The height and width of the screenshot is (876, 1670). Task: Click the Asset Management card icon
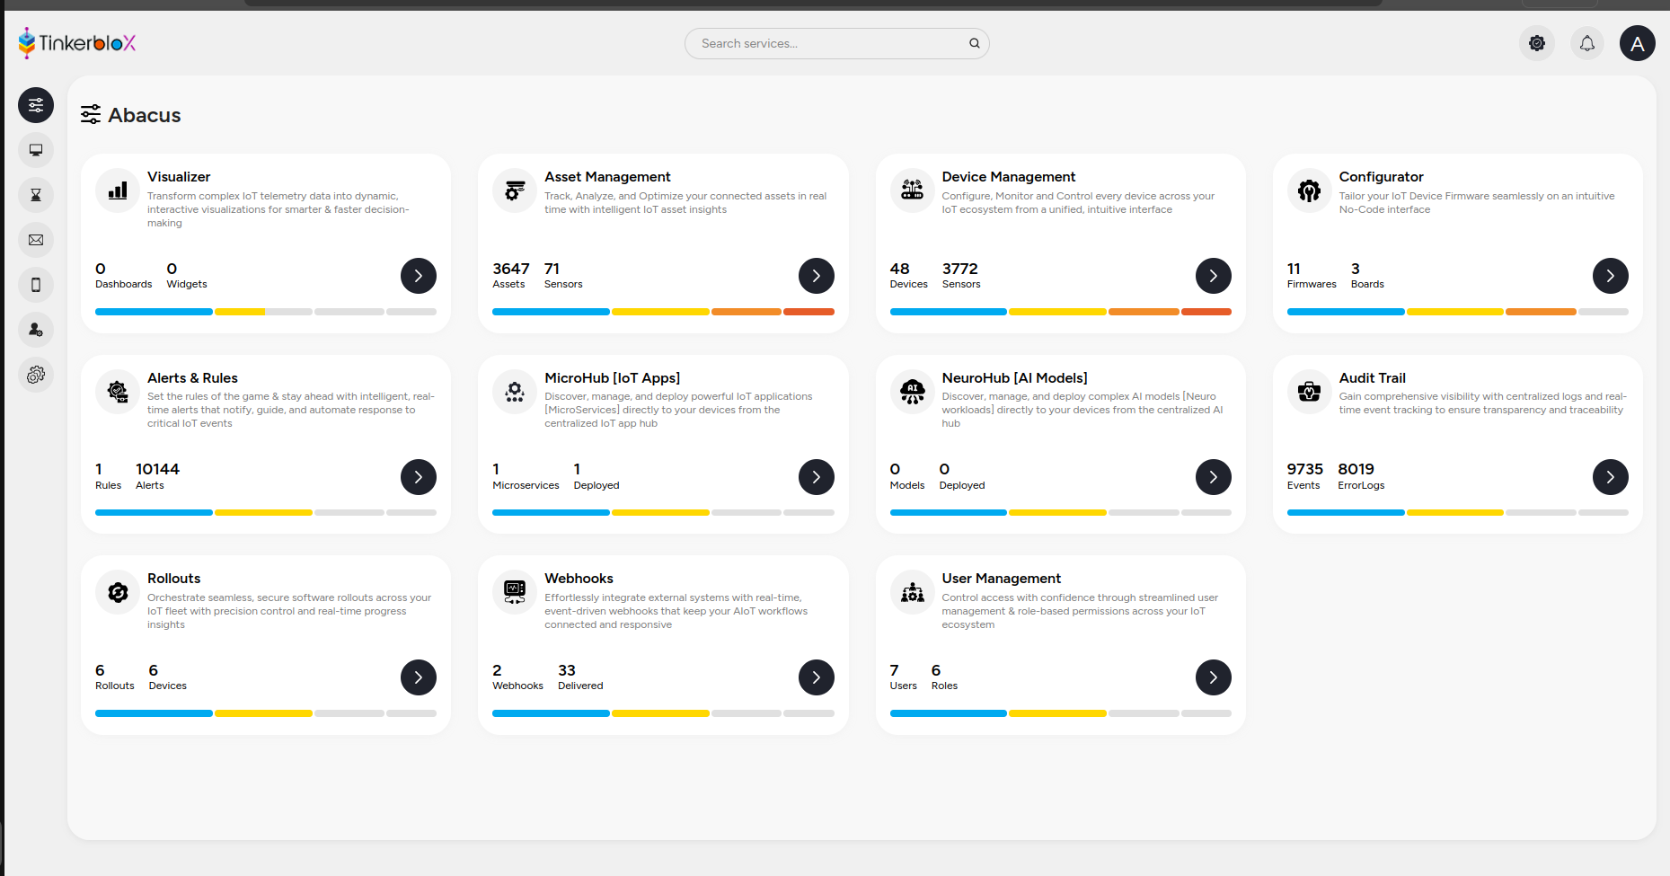pyautogui.click(x=515, y=190)
